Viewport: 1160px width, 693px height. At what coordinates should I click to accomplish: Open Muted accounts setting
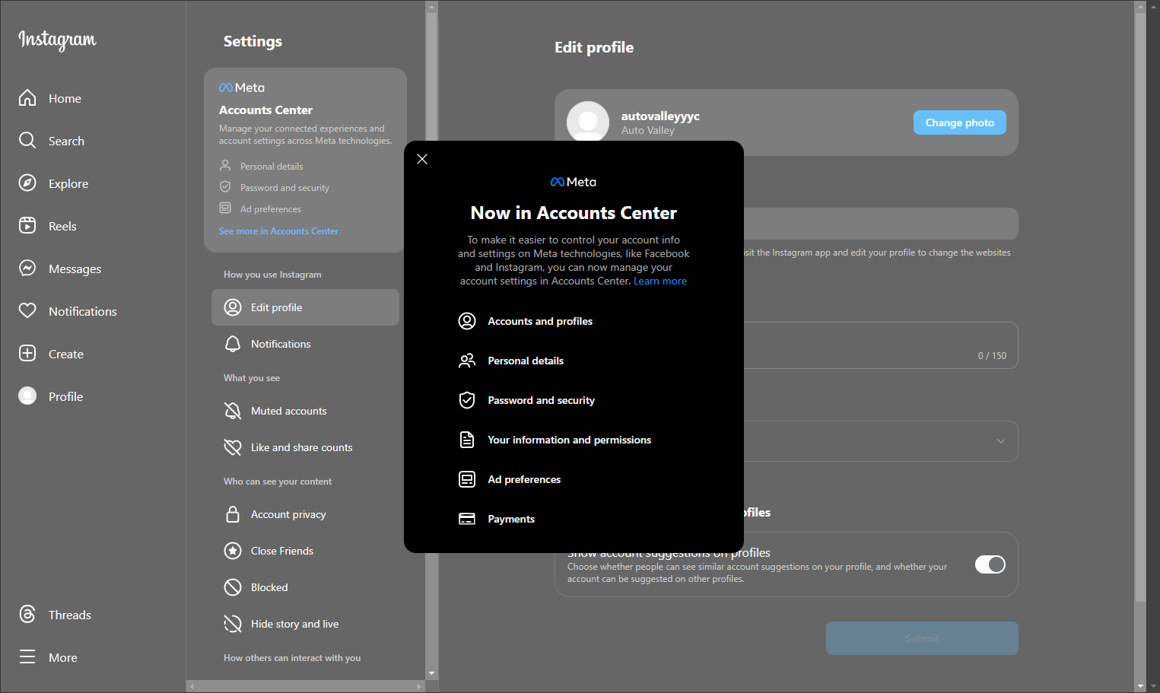(305, 411)
